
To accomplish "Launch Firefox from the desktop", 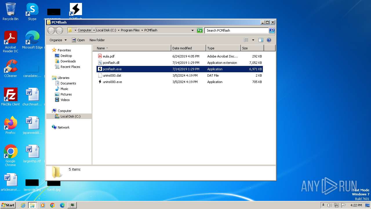I will 10,125.
